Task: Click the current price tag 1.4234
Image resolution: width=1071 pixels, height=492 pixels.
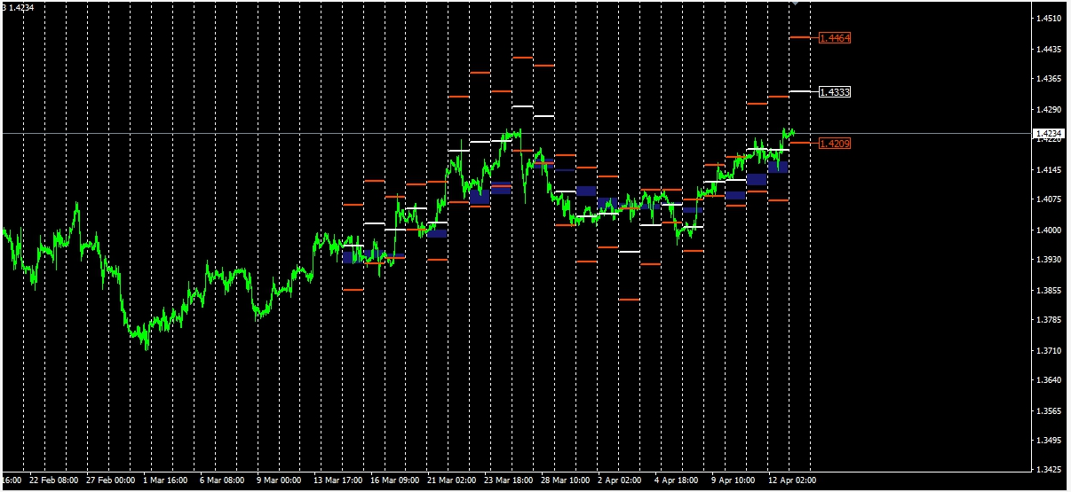Action: click(1049, 133)
